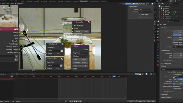183x103 pixels.
Task: Toggle the Render Region checkbox
Action: tap(173, 42)
